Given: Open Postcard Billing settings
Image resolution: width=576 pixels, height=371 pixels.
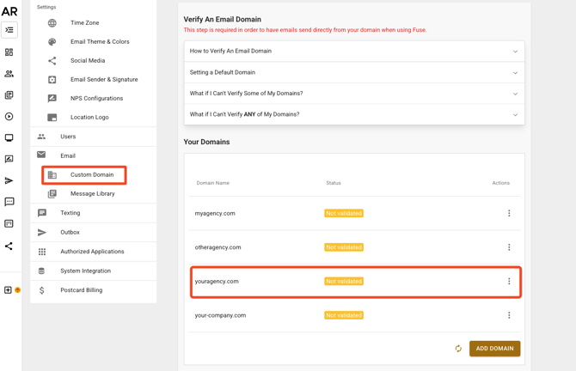Looking at the screenshot, I should pyautogui.click(x=81, y=290).
